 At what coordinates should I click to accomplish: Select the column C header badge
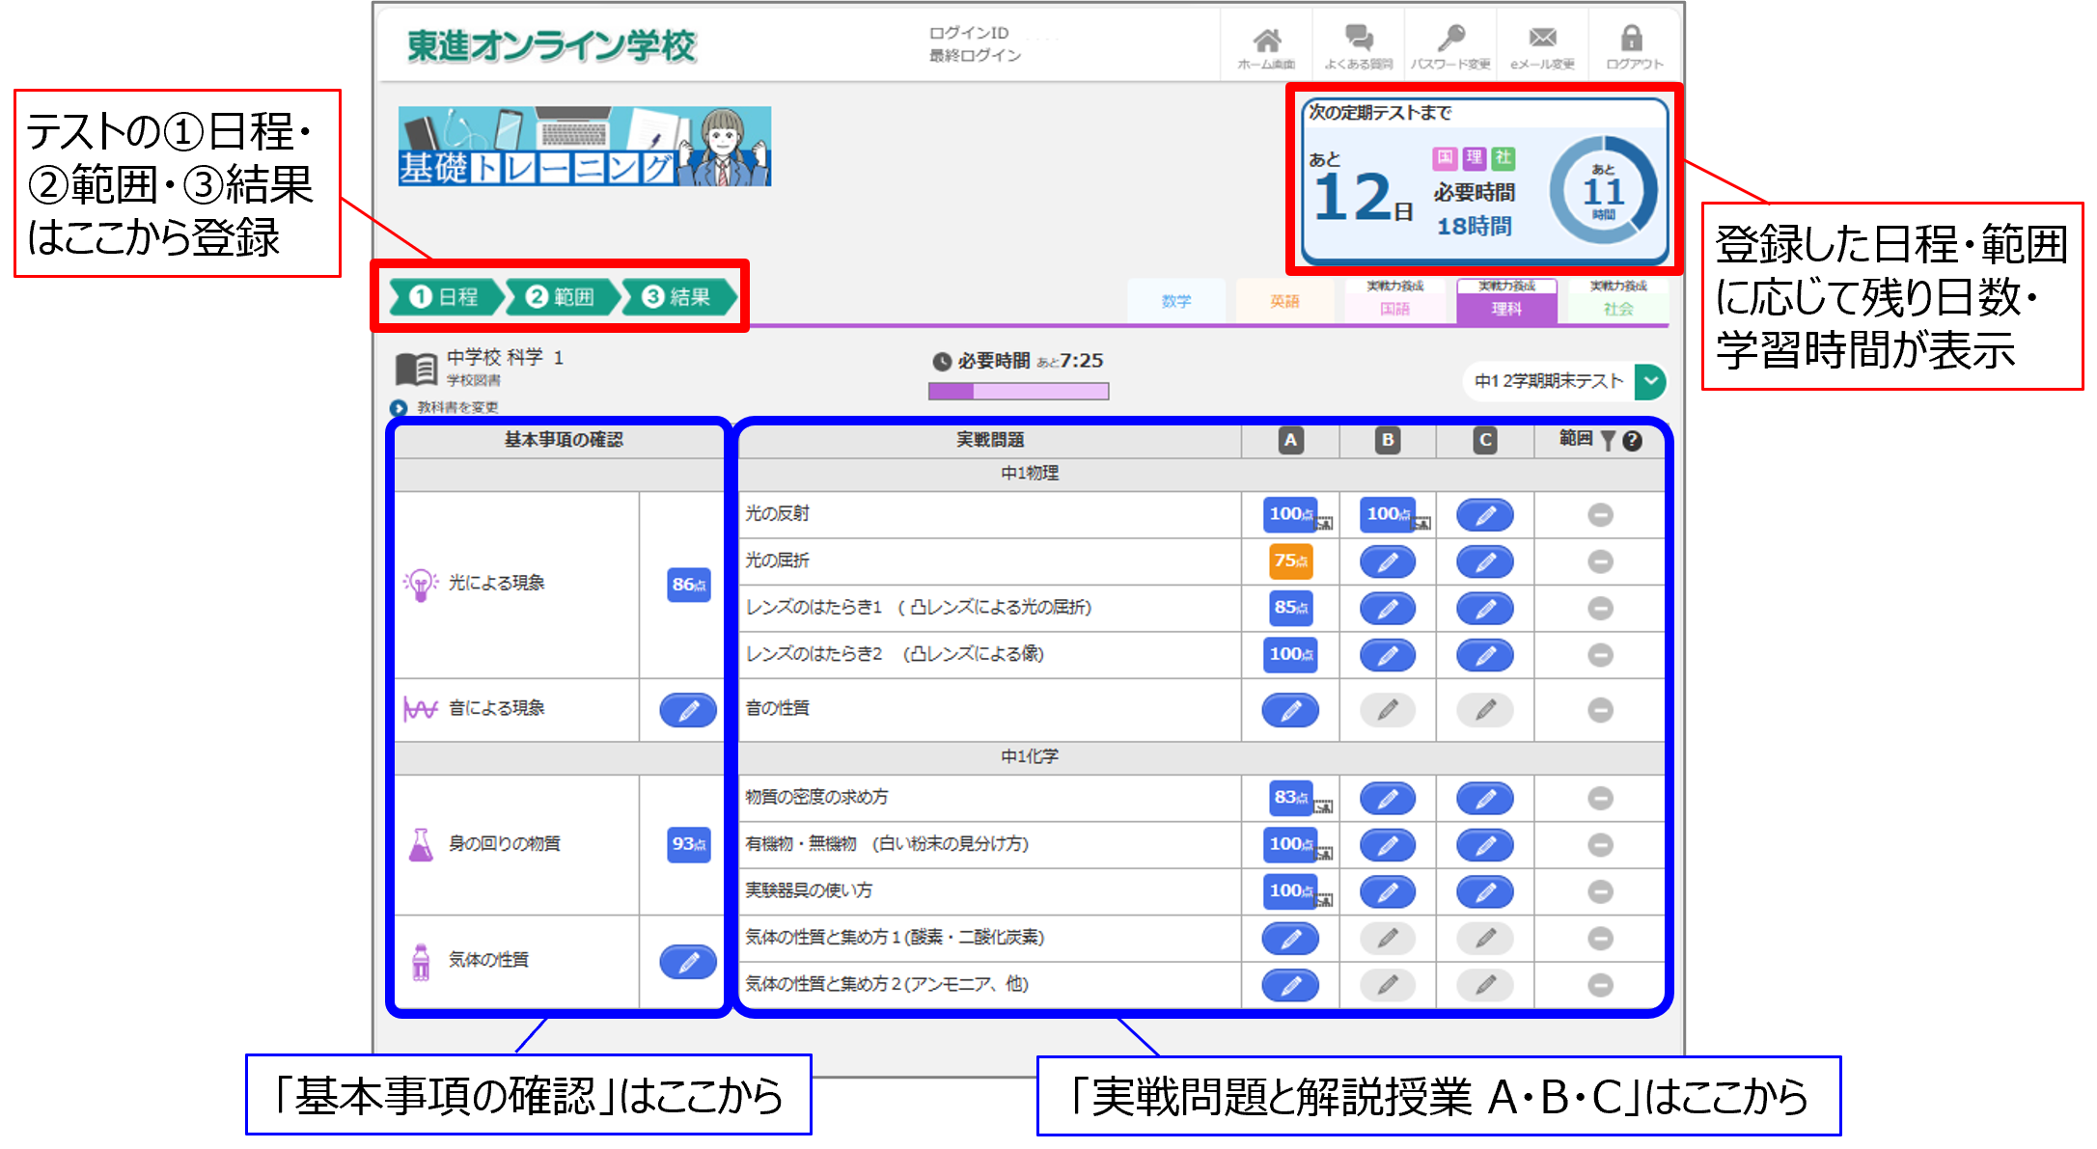point(1485,441)
